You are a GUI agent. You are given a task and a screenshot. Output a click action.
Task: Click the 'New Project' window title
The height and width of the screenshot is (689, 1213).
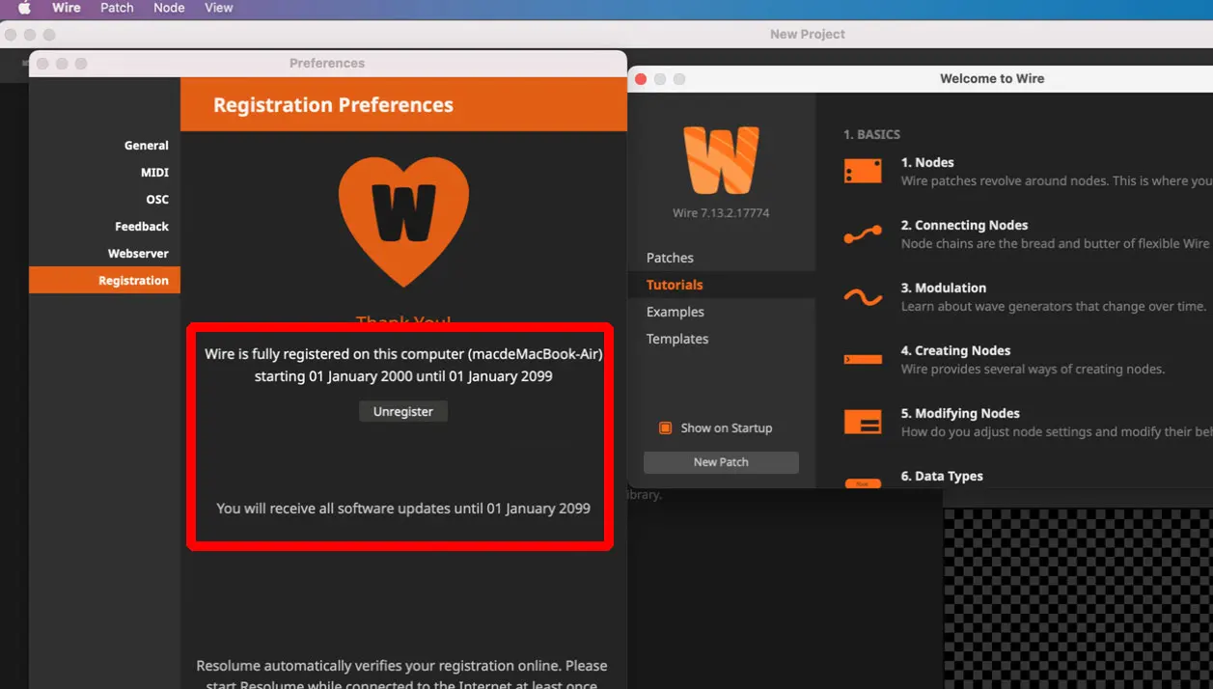click(x=808, y=34)
